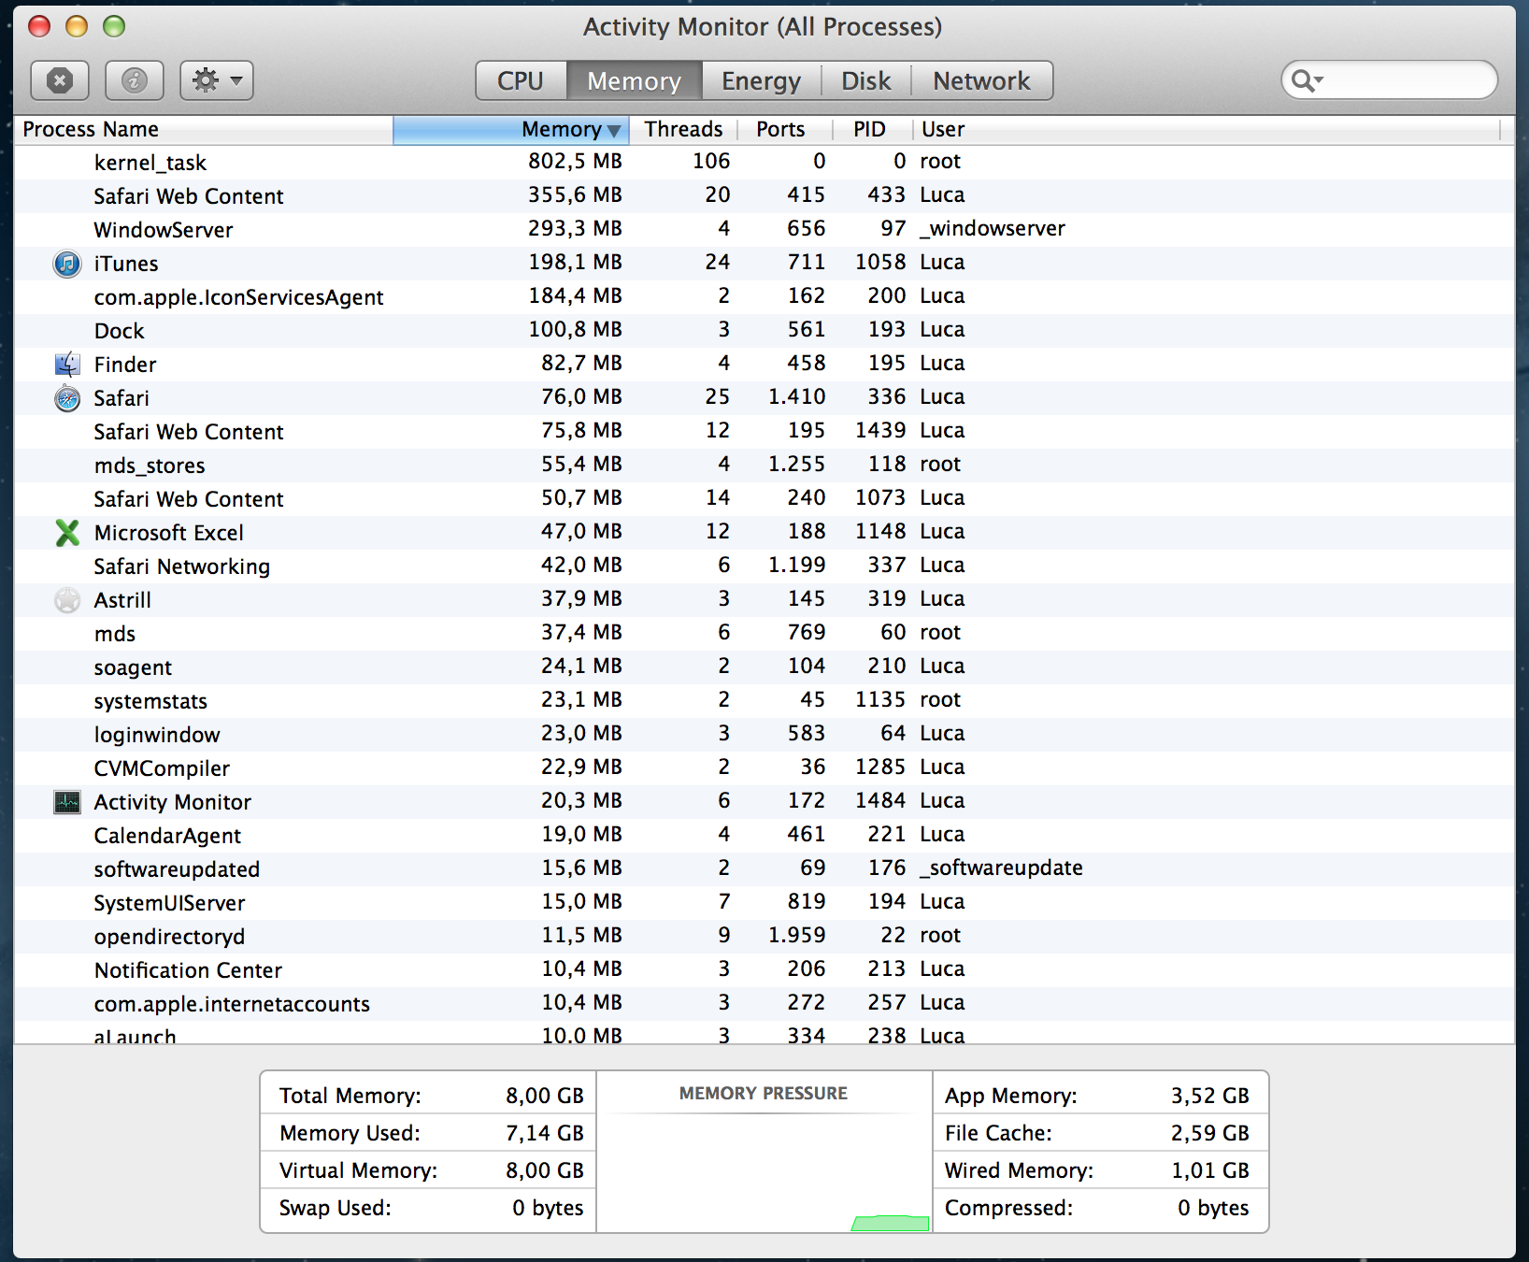Select Safari Web Content with PID 1439

[764, 432]
